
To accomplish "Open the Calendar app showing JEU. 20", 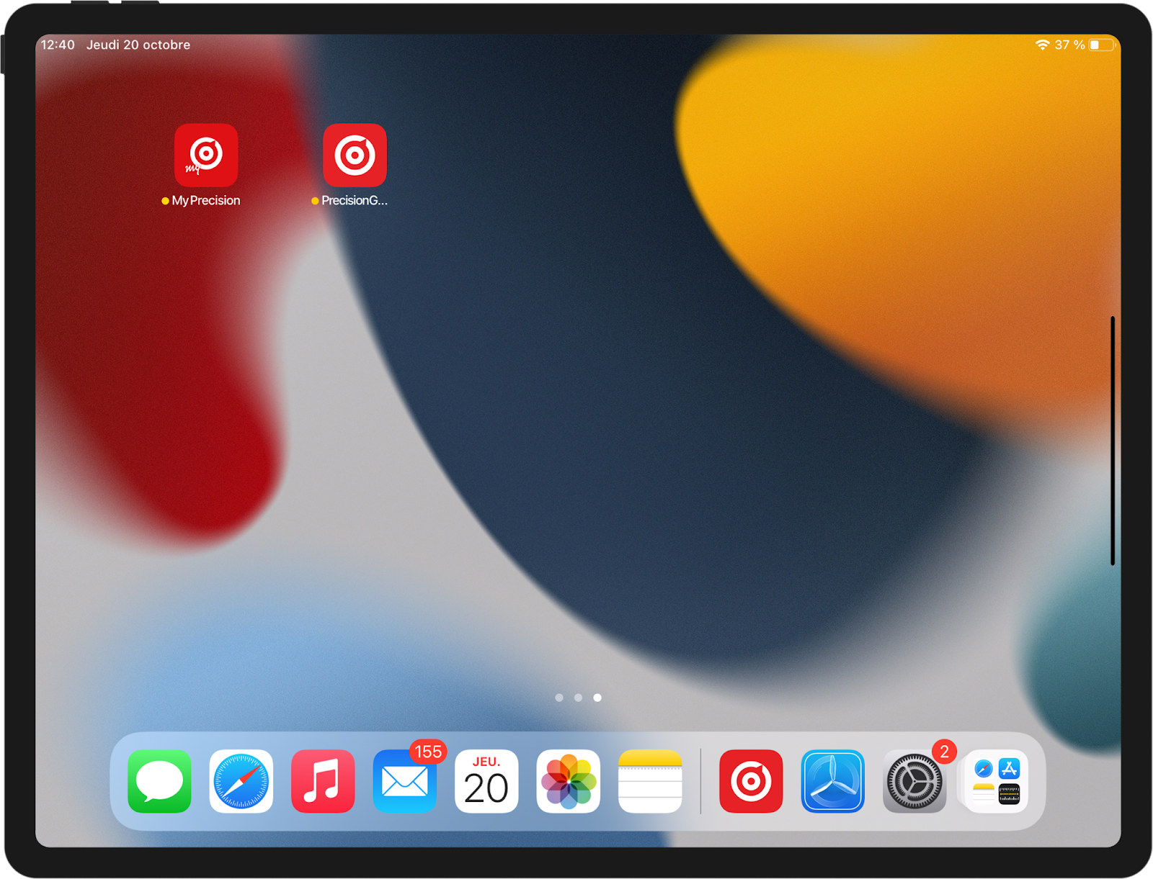I will click(486, 781).
